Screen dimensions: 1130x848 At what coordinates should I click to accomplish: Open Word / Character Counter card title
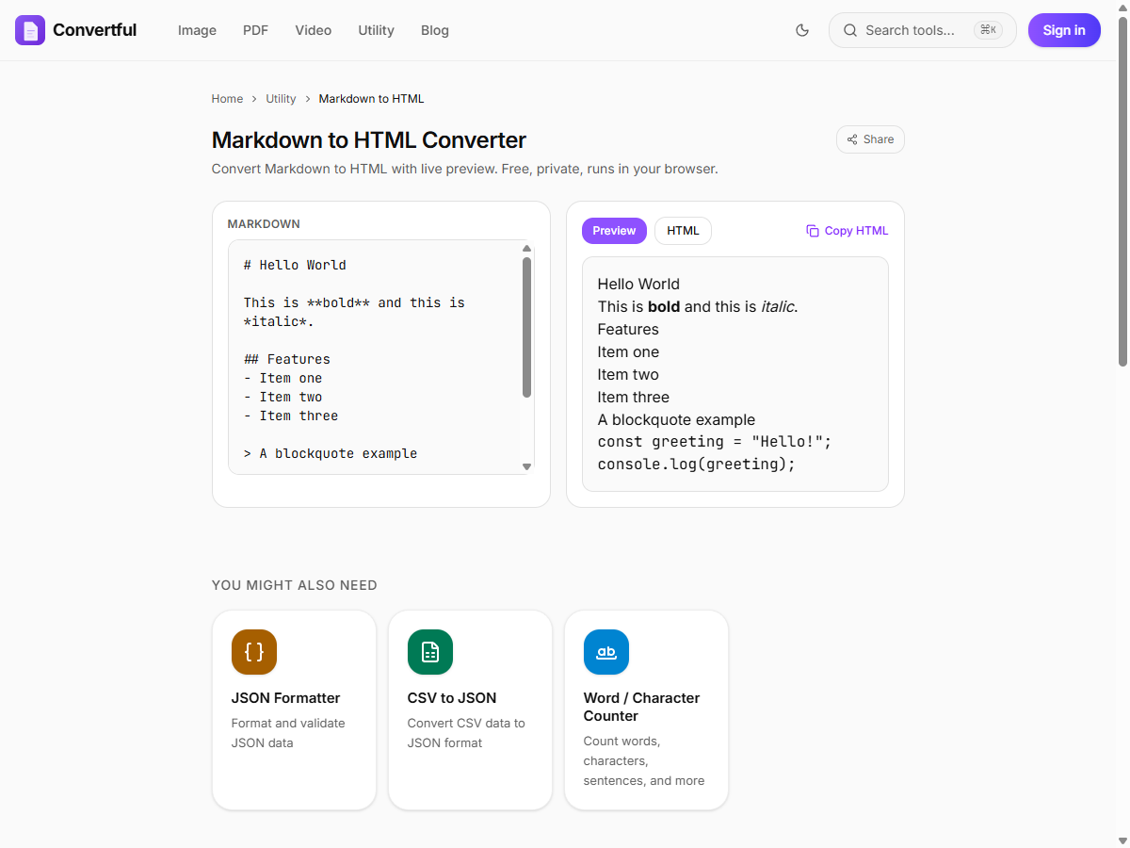point(641,707)
